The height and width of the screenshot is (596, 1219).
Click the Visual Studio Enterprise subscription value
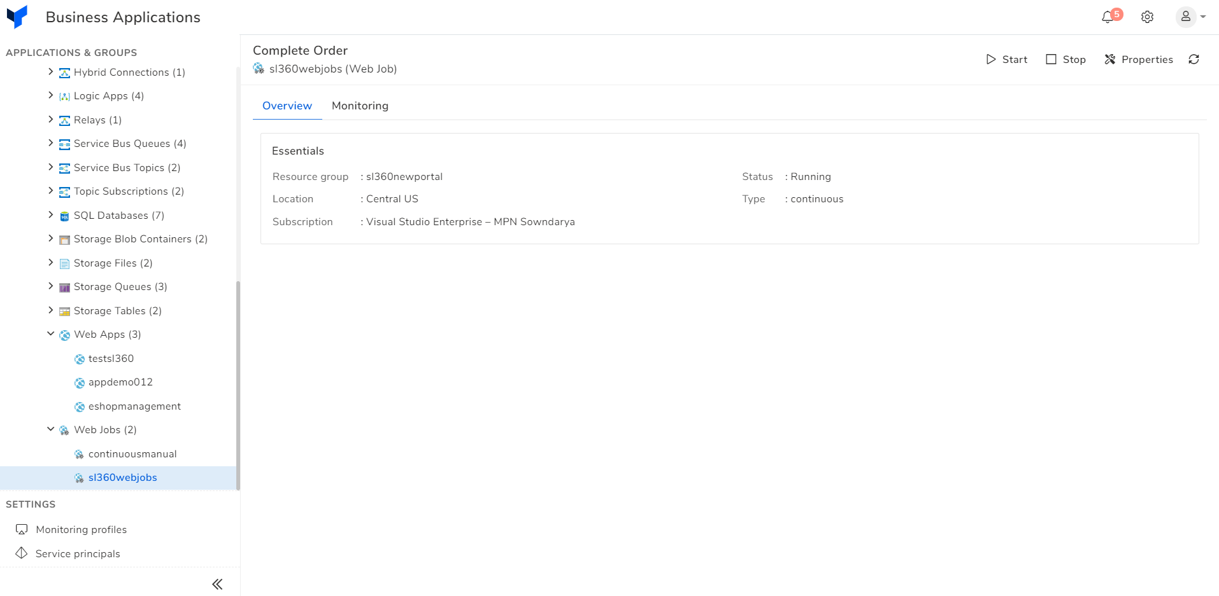point(471,221)
